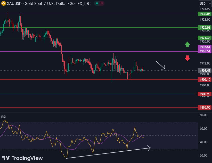
Task: Open the USD currency dropdown
Action: click(205, 4)
